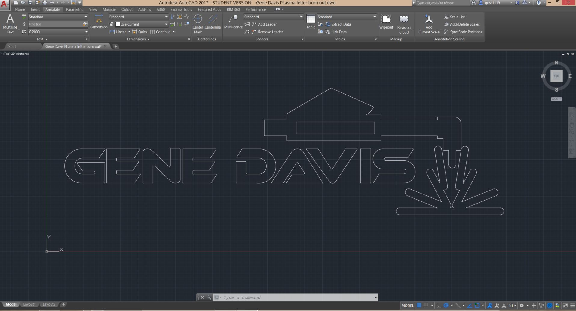This screenshot has width=576, height=311.
Task: Toggle Polar Tracking in status bar
Action: 446,306
